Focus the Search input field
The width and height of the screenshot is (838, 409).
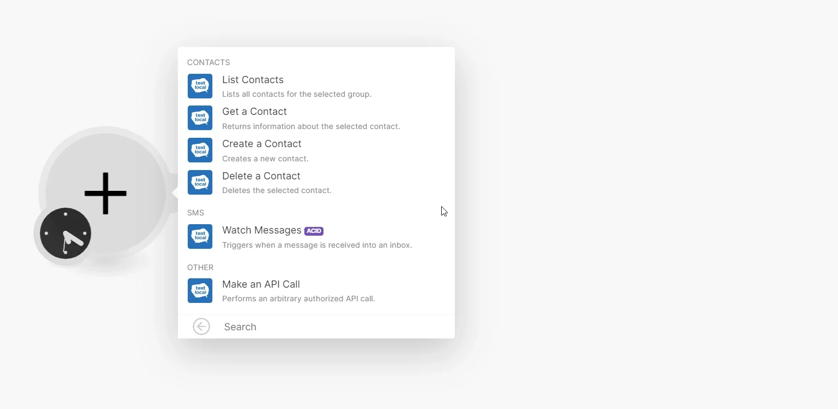click(334, 326)
